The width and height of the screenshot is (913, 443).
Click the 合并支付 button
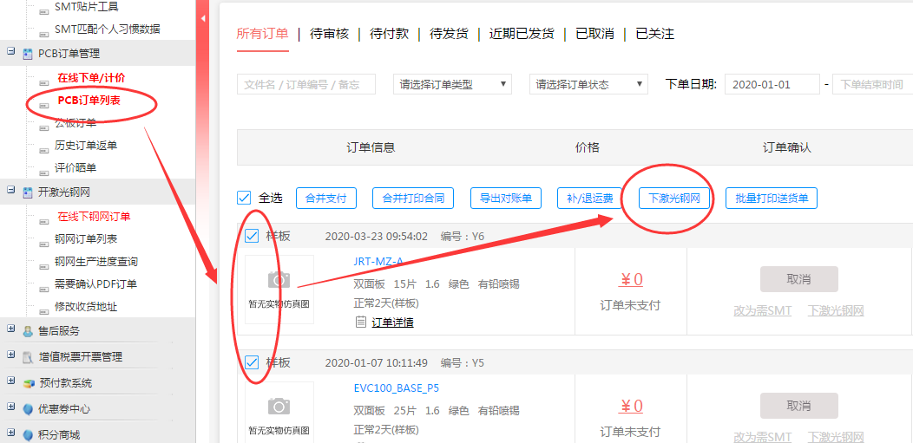[326, 199]
